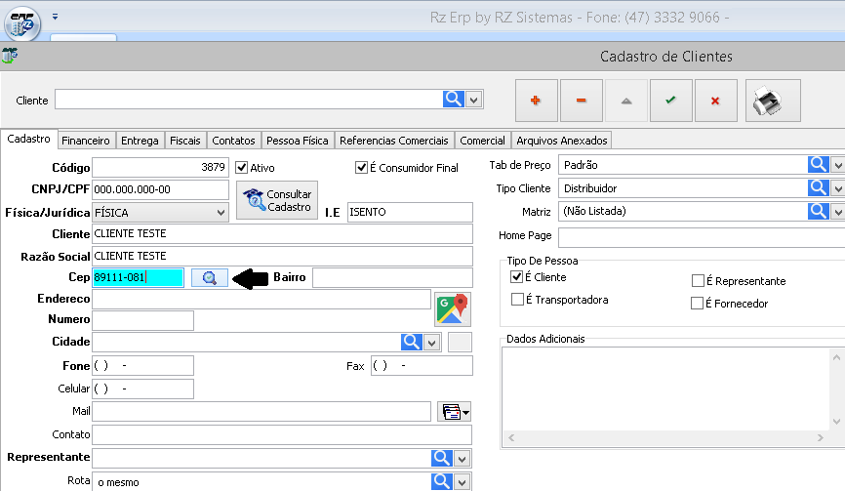845x491 pixels.
Task: Open Google Maps icon beside Endereco
Action: (452, 308)
